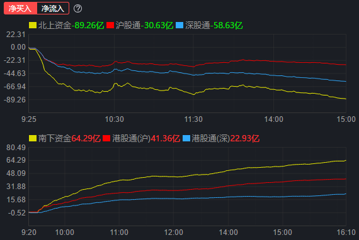Image resolution: width=359 pixels, height=240 pixels.
Task: Click the red 港股通(沪) legend swatch
Action: pyautogui.click(x=106, y=138)
